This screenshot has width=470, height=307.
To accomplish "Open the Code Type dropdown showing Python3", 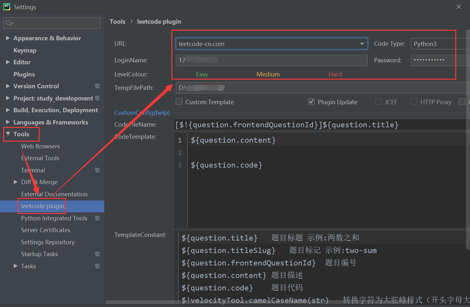I will point(440,44).
